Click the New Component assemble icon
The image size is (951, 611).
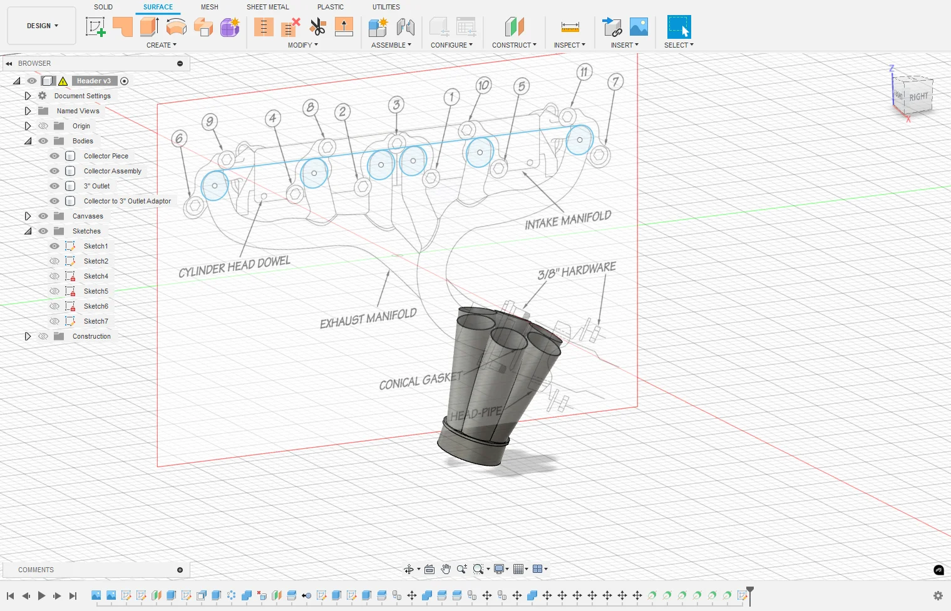click(x=378, y=27)
